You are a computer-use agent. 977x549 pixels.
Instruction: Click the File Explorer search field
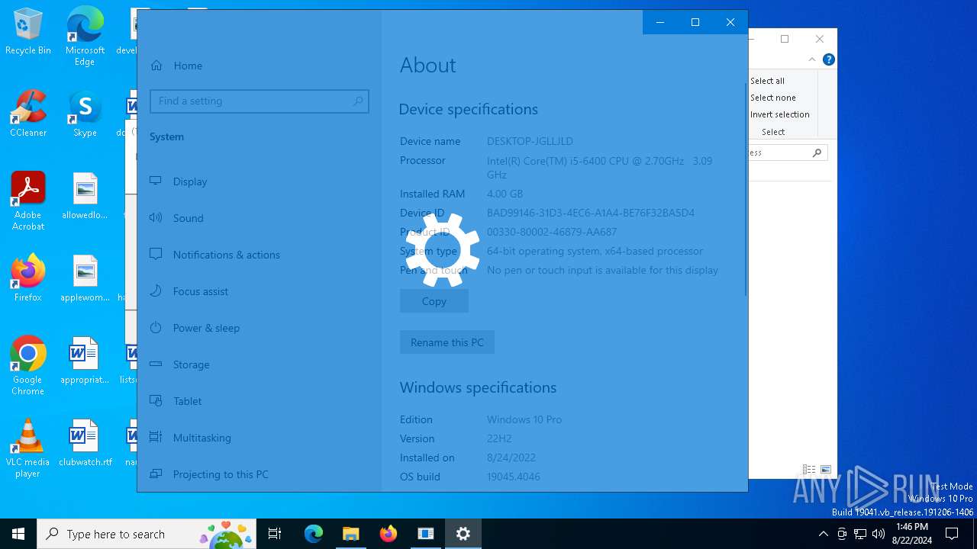(788, 152)
